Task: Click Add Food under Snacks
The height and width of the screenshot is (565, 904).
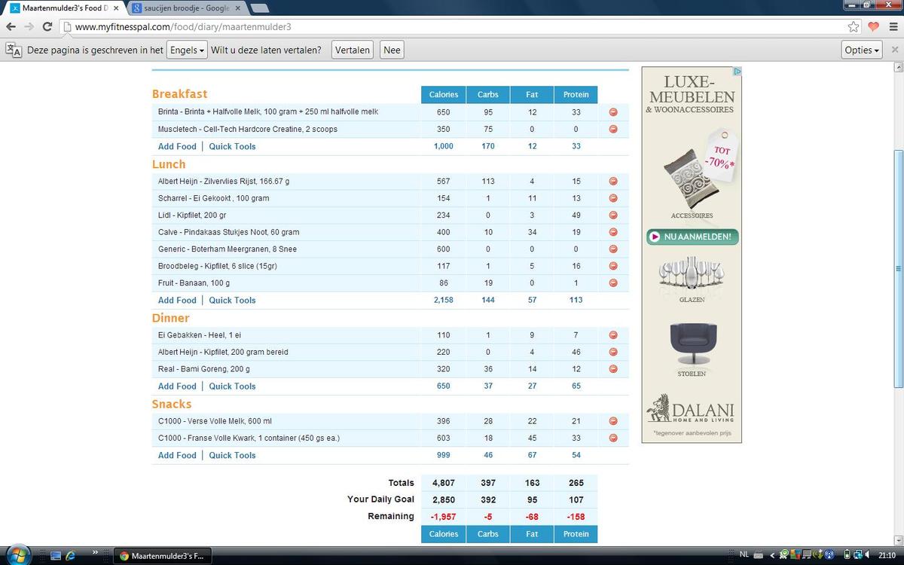Action: click(x=177, y=456)
